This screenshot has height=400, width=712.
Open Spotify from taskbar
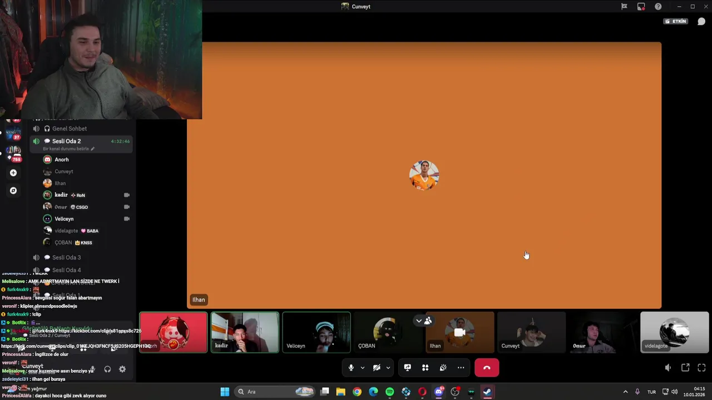(x=389, y=392)
